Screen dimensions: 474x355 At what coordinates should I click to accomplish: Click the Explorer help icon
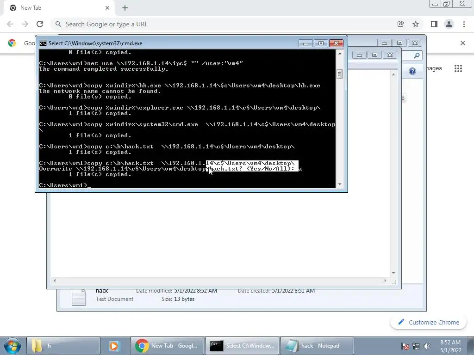point(412,71)
